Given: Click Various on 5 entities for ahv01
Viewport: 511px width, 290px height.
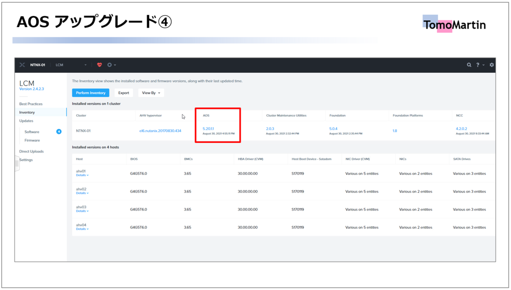Looking at the screenshot, I should (362, 173).
